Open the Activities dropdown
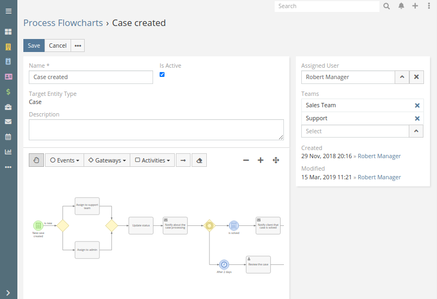This screenshot has width=437, height=299. click(x=153, y=160)
